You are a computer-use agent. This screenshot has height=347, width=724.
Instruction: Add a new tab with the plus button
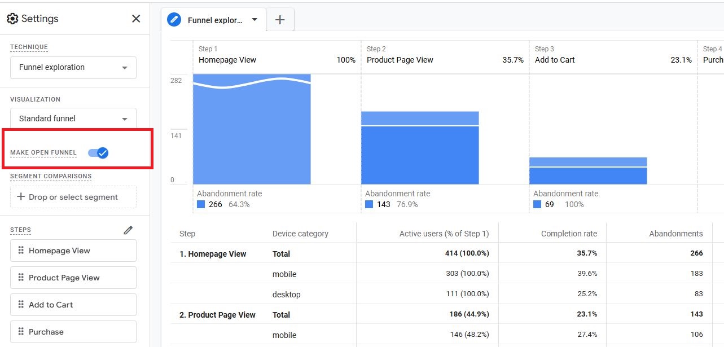tap(280, 20)
